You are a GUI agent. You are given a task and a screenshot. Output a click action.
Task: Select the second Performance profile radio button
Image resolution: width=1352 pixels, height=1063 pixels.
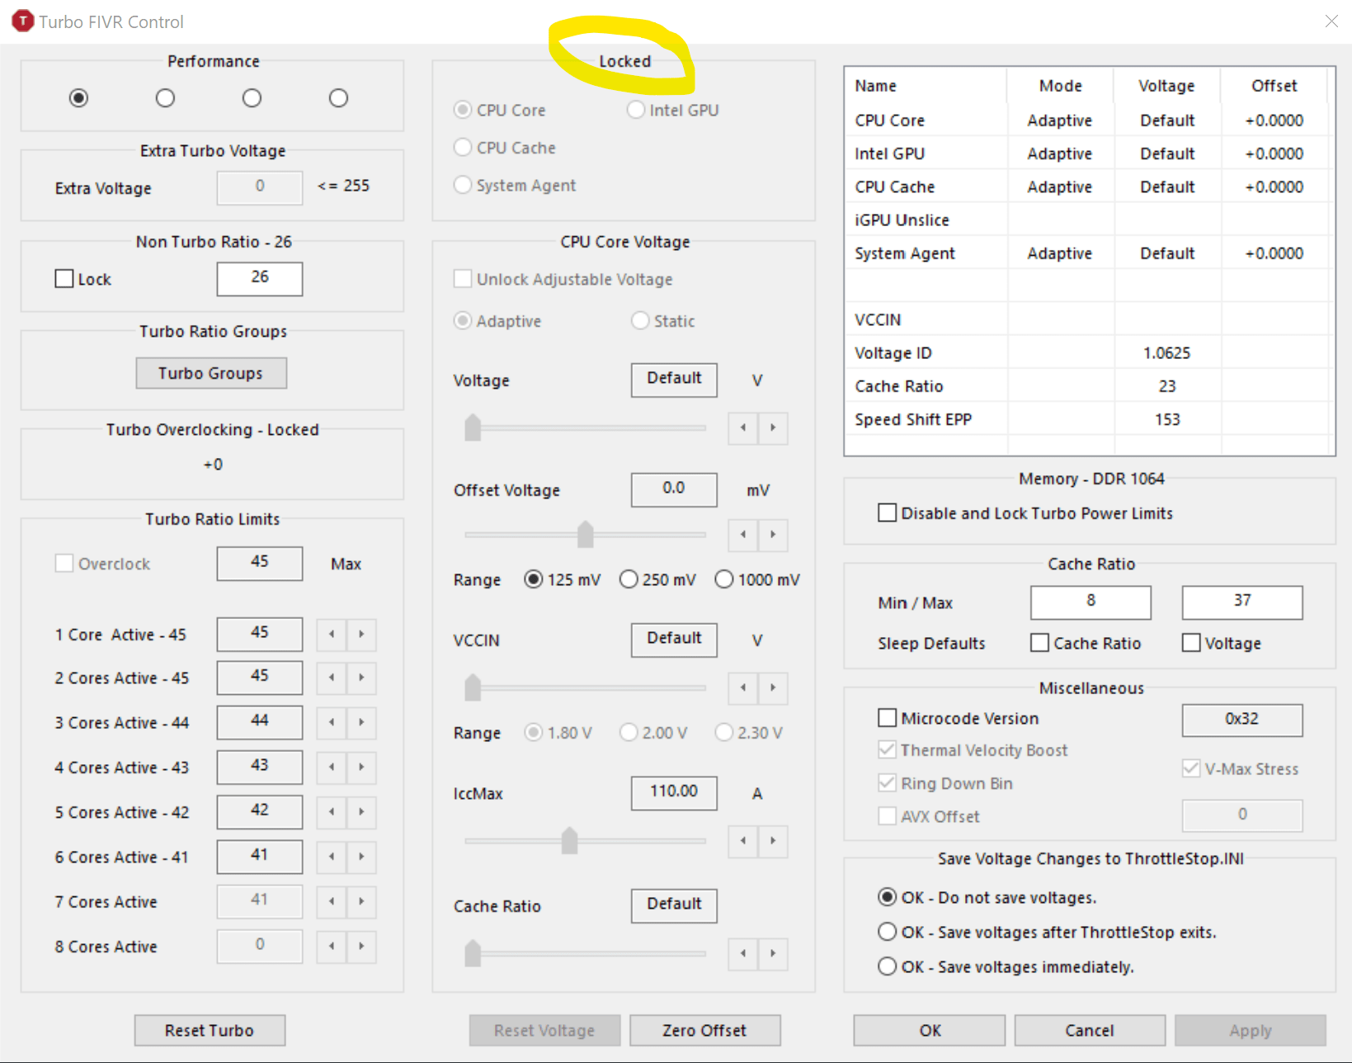tap(165, 98)
